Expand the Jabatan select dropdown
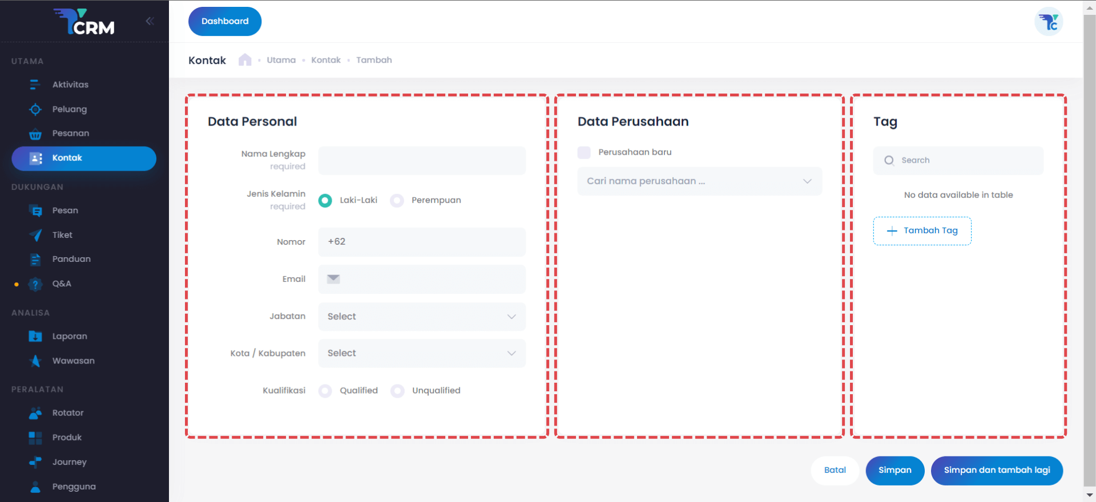1096x502 pixels. pyautogui.click(x=422, y=317)
